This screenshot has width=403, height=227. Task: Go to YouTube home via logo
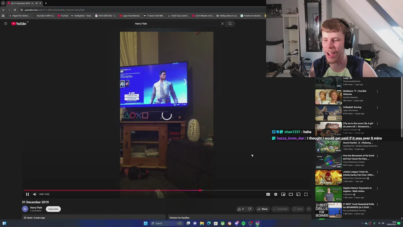tap(19, 24)
